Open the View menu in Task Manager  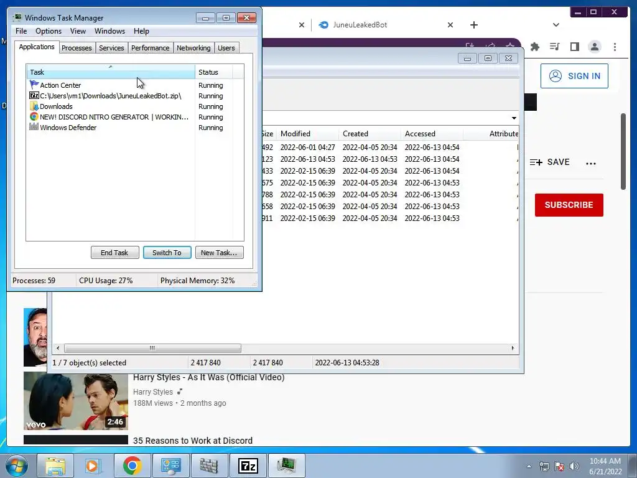[x=78, y=31]
